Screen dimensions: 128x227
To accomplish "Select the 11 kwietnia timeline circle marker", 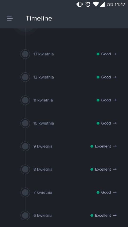I will pos(25,100).
